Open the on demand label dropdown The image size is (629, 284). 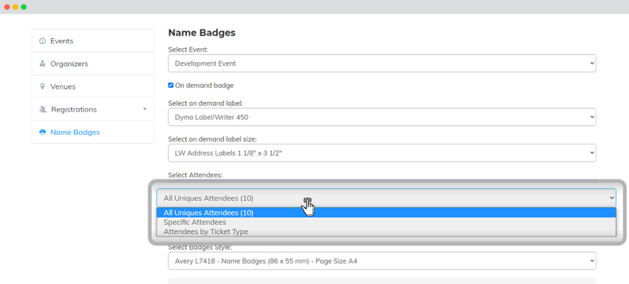click(382, 117)
